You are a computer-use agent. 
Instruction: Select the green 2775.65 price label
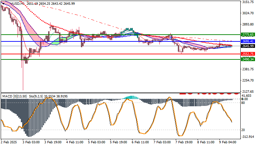click(x=248, y=35)
